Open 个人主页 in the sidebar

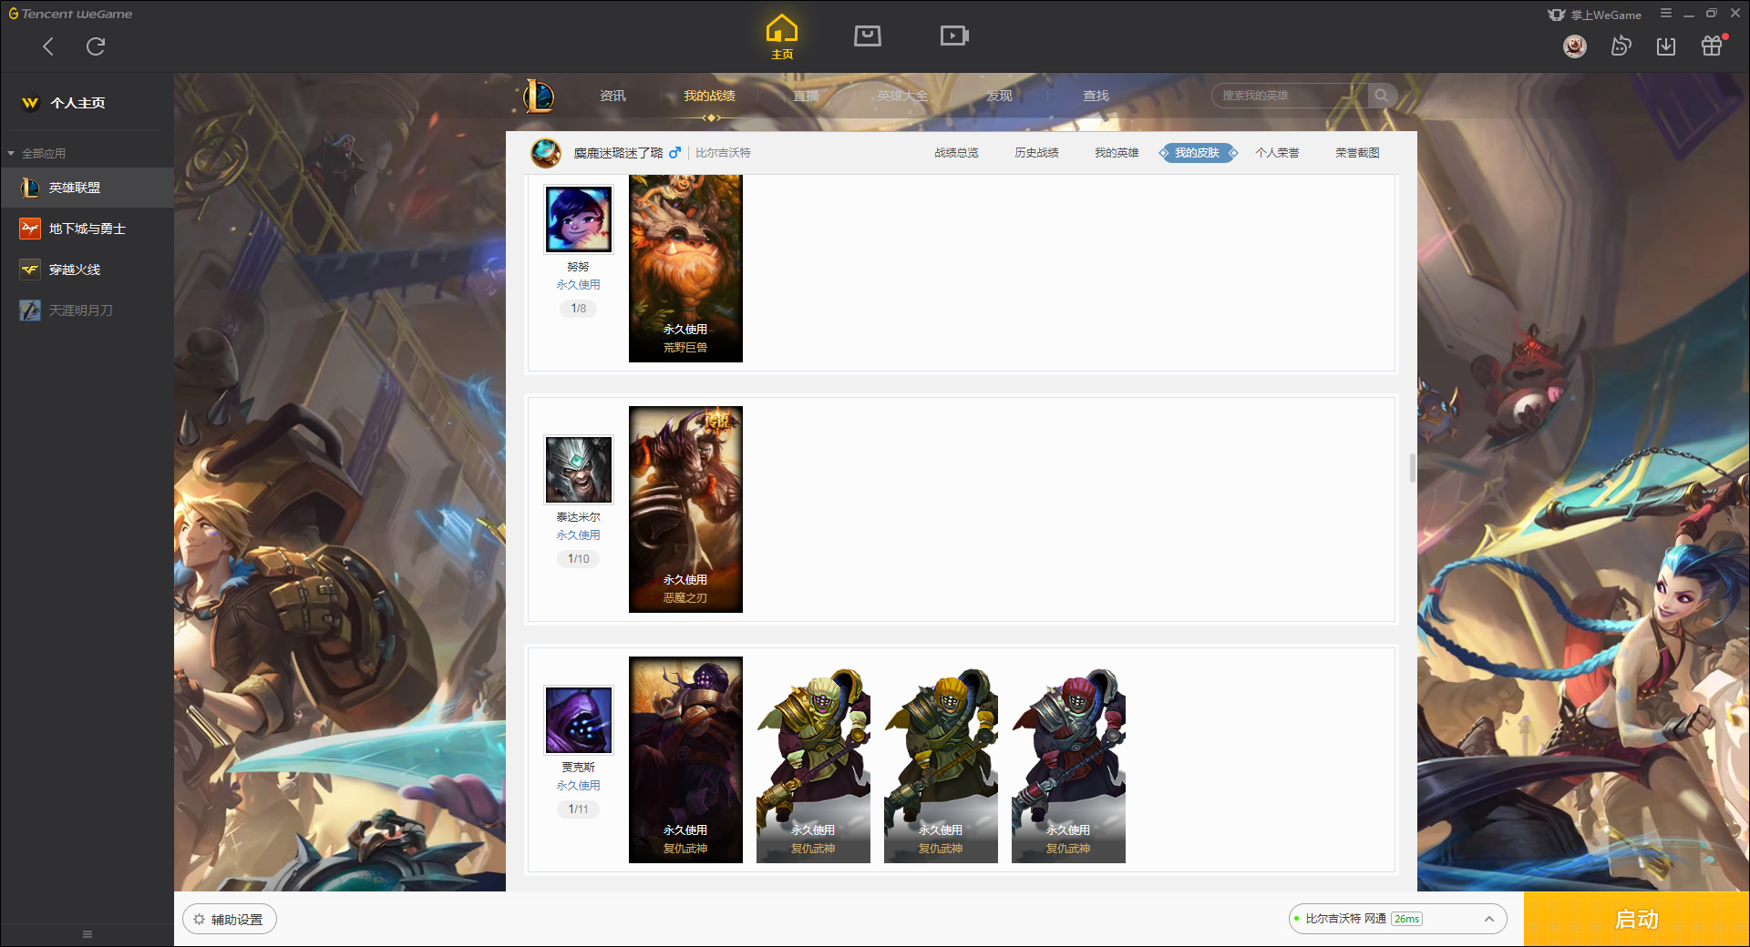[x=78, y=103]
